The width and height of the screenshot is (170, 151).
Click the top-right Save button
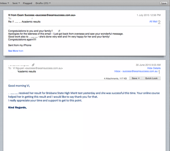[x=164, y=3]
